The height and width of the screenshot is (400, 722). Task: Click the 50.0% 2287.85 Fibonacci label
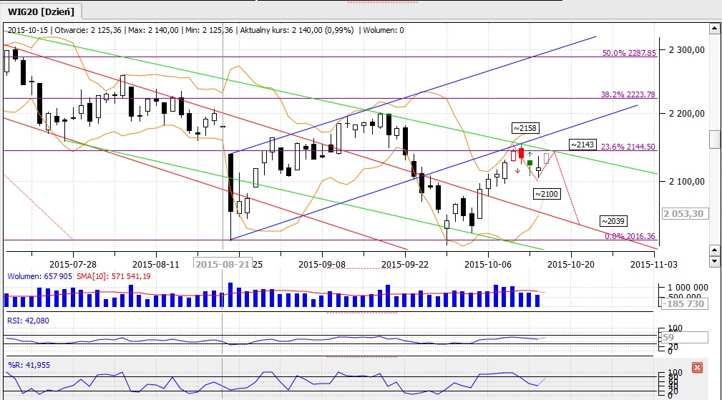pyautogui.click(x=629, y=53)
